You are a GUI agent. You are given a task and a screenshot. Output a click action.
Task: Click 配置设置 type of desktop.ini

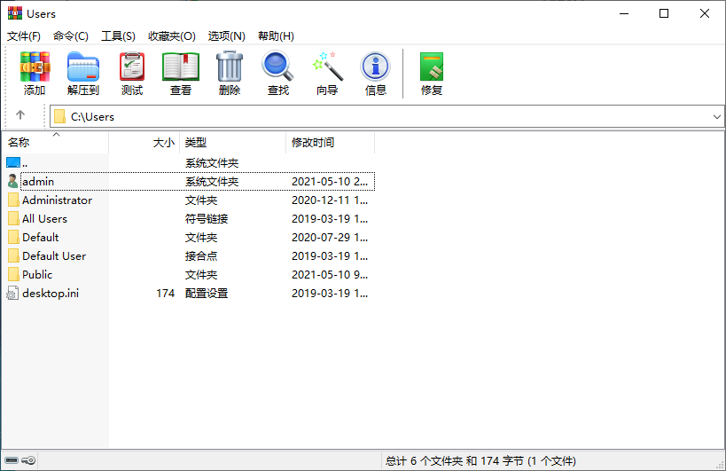tap(207, 294)
